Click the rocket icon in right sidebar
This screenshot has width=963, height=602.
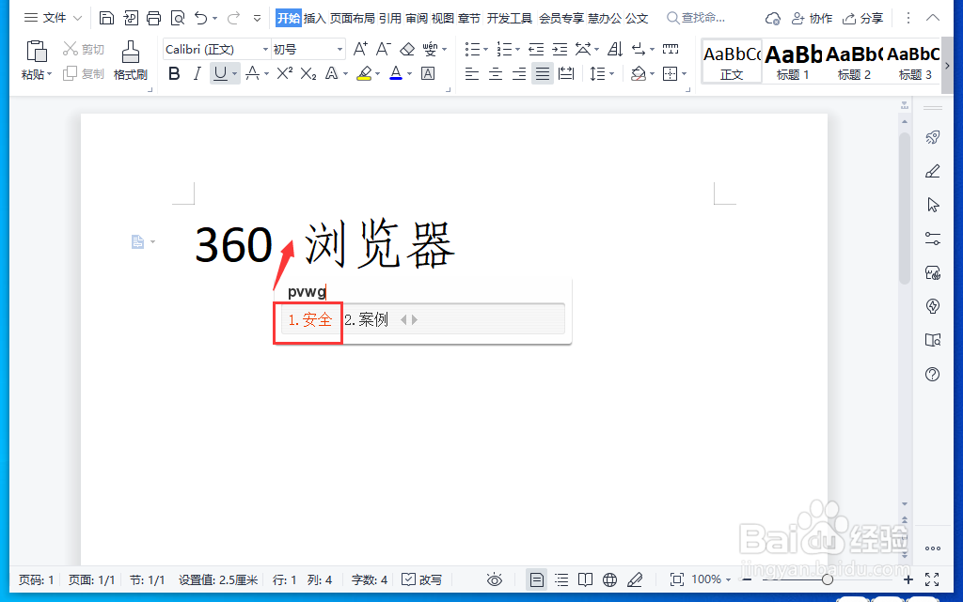click(932, 137)
